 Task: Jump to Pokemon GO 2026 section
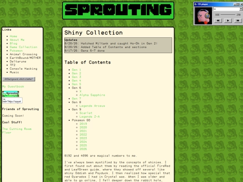point(83,149)
